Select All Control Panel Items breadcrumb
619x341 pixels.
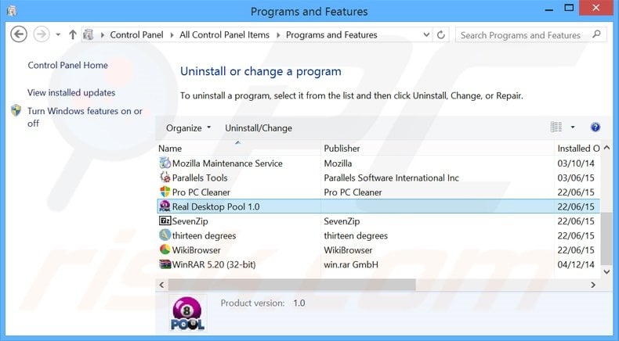tap(224, 34)
